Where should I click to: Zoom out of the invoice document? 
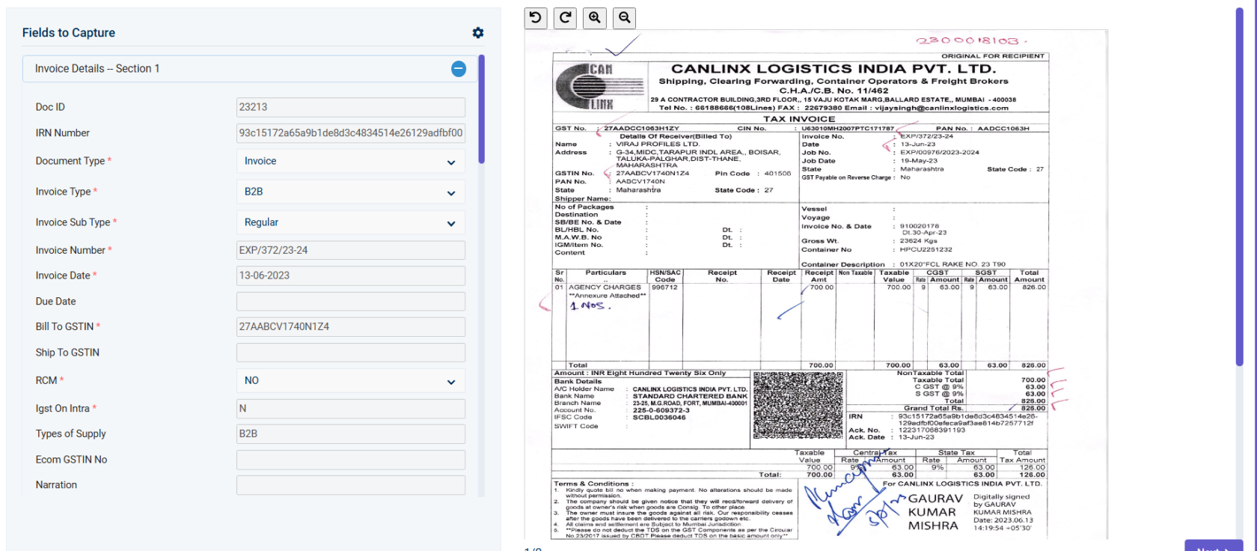625,18
